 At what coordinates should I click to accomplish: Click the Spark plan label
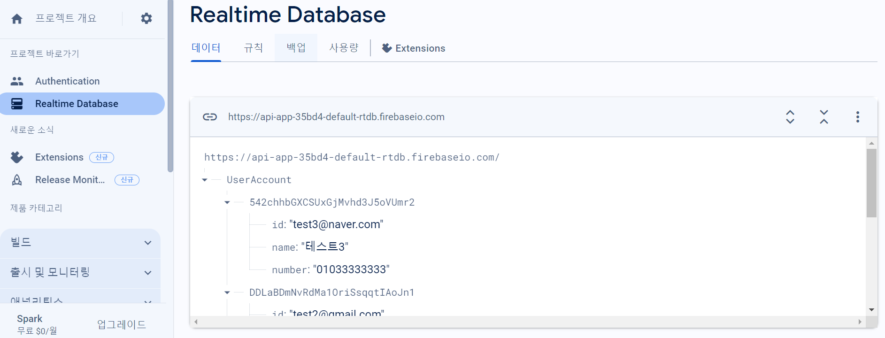(30, 319)
